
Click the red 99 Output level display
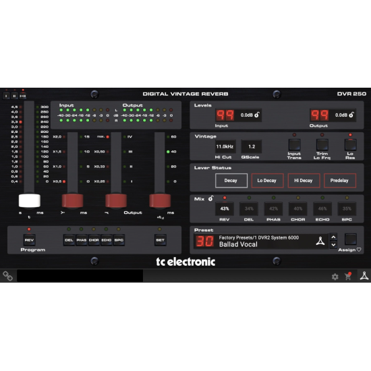coord(320,115)
